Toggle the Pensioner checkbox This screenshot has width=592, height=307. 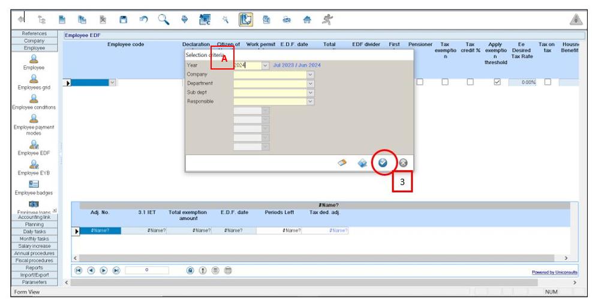pyautogui.click(x=420, y=82)
